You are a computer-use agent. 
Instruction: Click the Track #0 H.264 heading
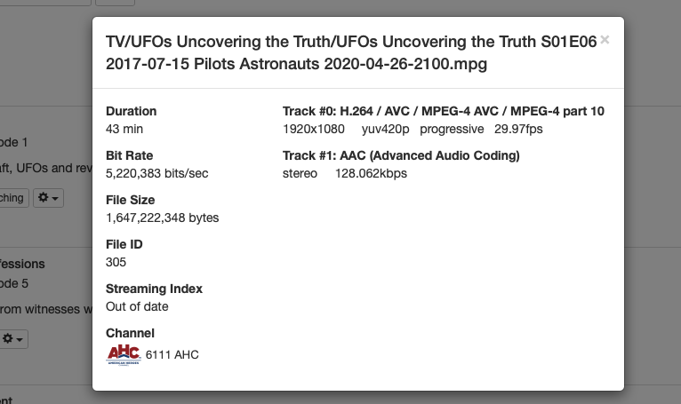click(443, 111)
